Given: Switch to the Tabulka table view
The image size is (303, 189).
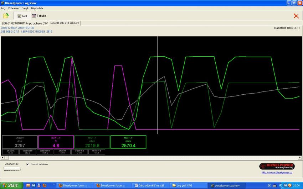Looking at the screenshot, I should click(39, 16).
